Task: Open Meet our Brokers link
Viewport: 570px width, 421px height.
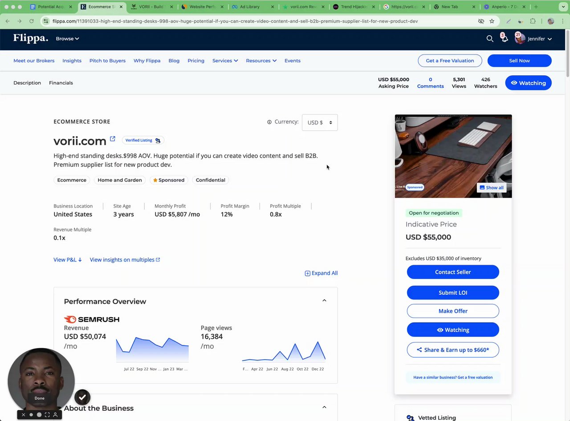Action: pos(34,61)
